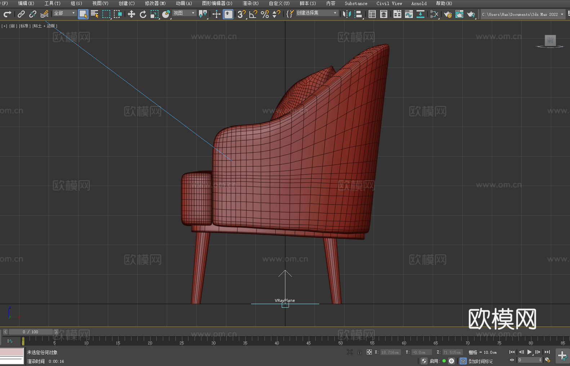570x366 pixels.
Task: Toggle Spinner Snap
Action: tap(276, 14)
